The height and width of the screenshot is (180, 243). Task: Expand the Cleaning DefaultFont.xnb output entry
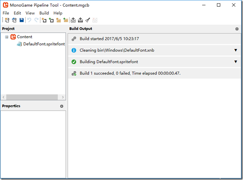(235, 50)
